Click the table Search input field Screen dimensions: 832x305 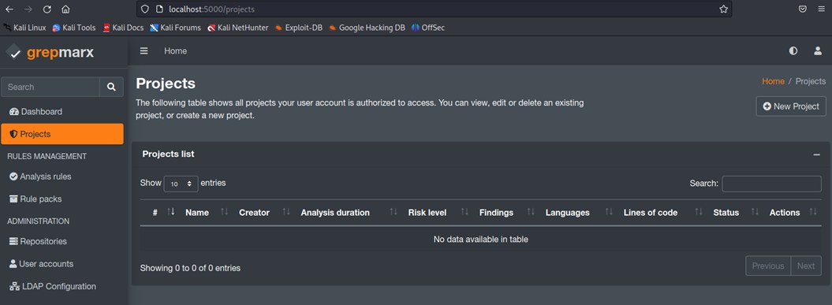click(x=771, y=184)
